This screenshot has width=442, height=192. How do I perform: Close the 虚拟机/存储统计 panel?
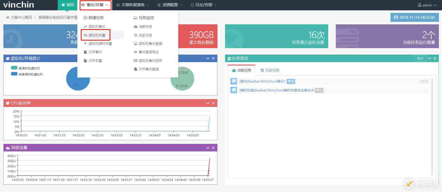[x=213, y=58]
